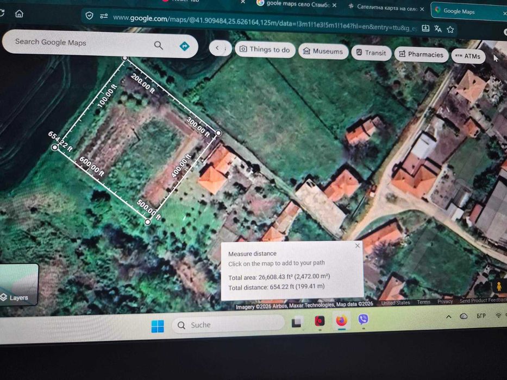This screenshot has width=507, height=380.
Task: Click the 'Measure distance' heading text
Action: coord(252,254)
